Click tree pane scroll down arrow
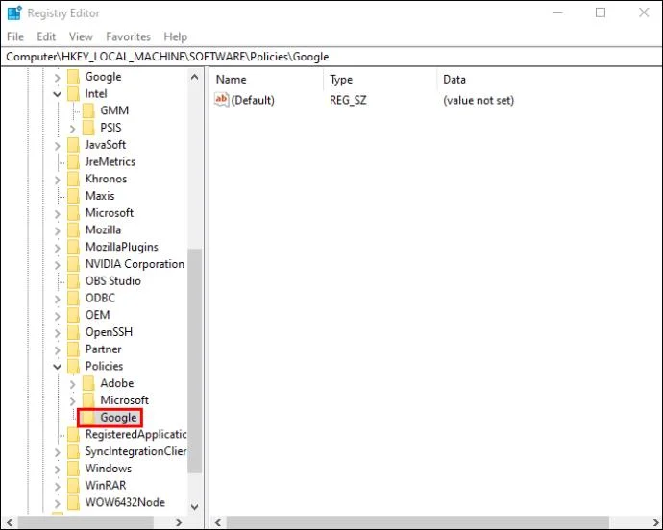 194,506
